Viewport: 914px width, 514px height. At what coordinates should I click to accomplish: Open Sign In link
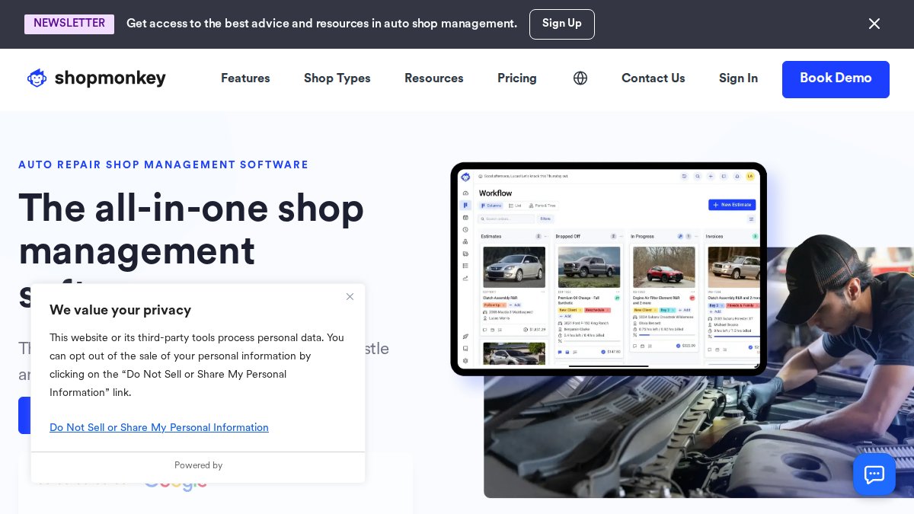pyautogui.click(x=738, y=78)
